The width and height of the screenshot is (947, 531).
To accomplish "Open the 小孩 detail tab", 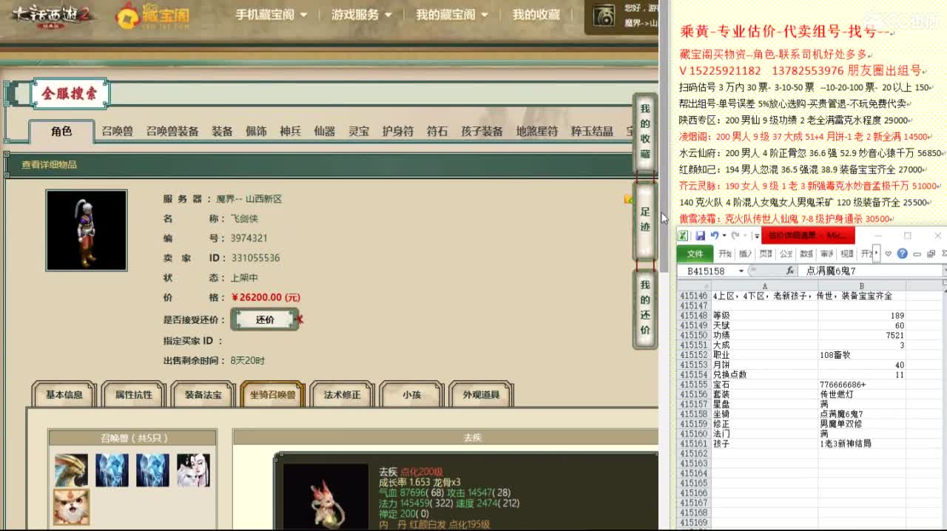I will tap(412, 394).
